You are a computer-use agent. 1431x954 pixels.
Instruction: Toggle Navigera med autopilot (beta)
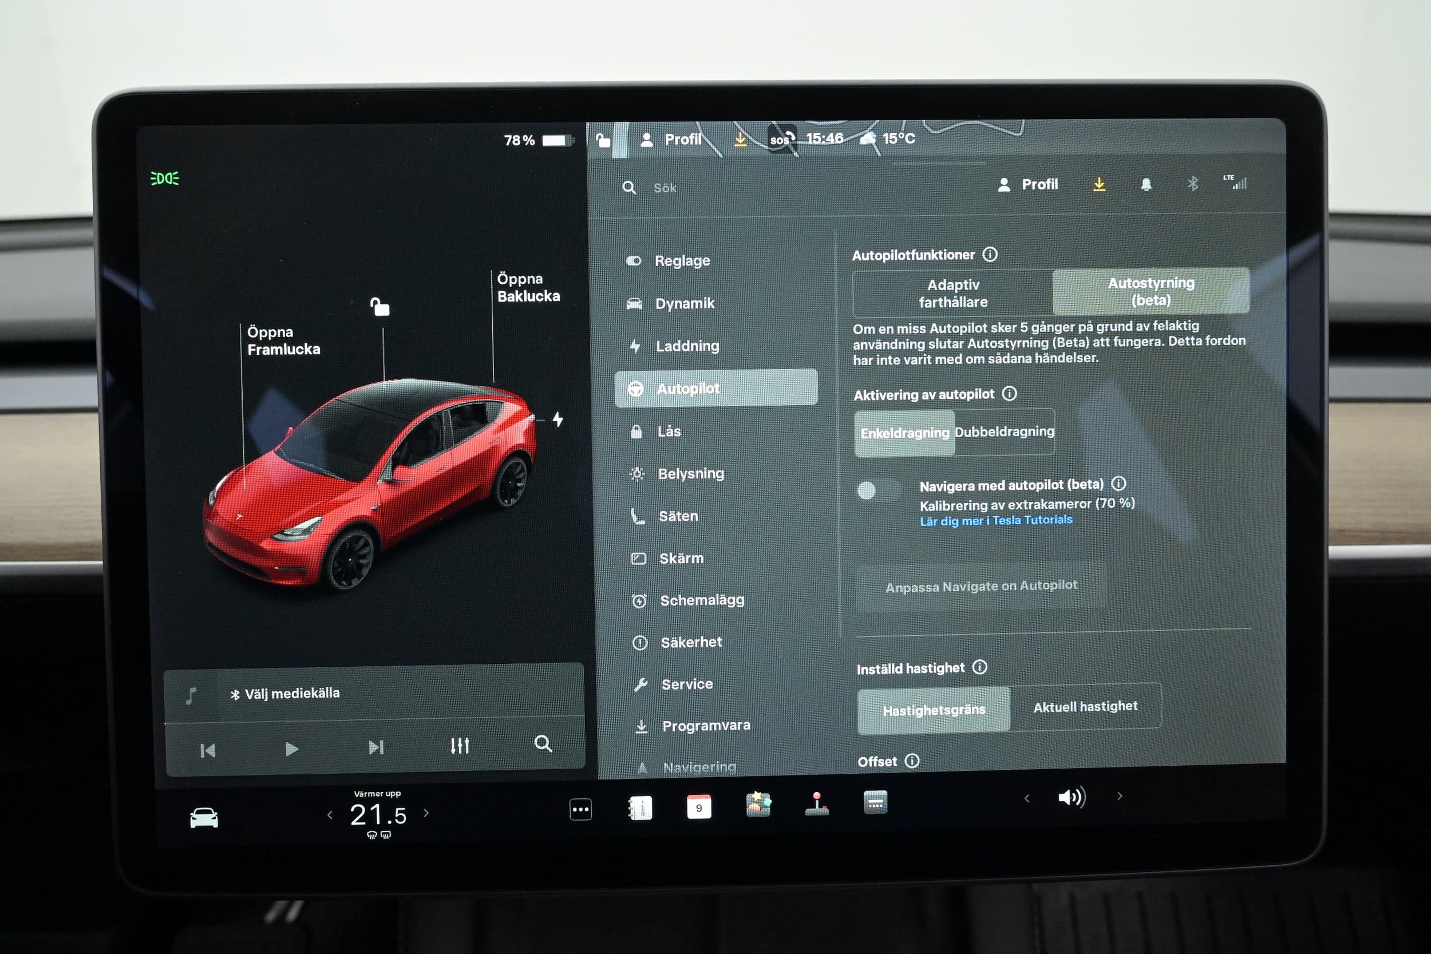tap(878, 490)
